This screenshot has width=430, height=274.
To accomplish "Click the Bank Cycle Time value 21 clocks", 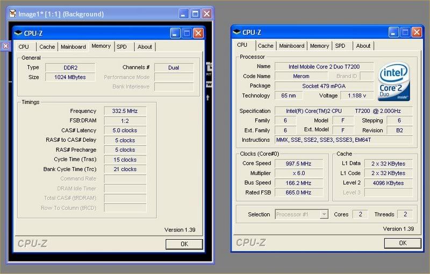I will pos(125,169).
